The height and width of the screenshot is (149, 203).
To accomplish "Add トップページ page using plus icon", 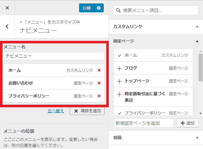I will [x=119, y=81].
